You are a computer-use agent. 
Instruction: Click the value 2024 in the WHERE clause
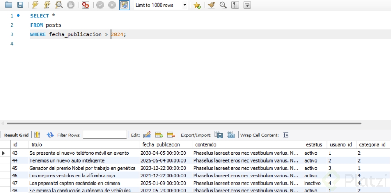click(x=117, y=34)
